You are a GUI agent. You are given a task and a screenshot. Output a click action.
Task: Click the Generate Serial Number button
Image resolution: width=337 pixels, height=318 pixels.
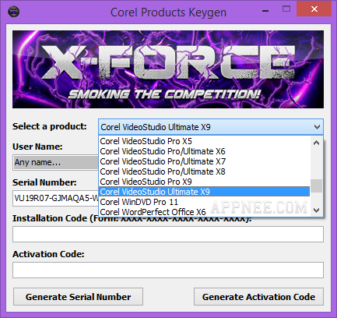coord(78,296)
